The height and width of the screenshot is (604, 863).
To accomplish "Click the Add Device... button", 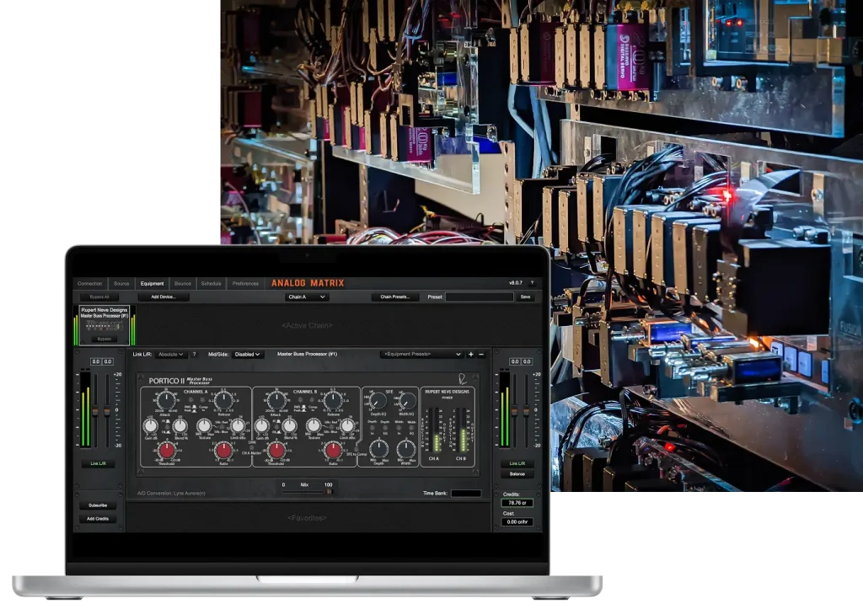I will click(x=163, y=297).
